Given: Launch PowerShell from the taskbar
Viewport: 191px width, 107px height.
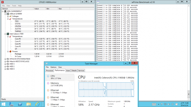Looking at the screenshot, I should (20, 104).
